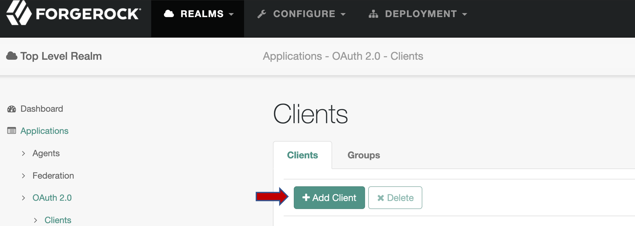Image resolution: width=635 pixels, height=226 pixels.
Task: Click the Applications list icon in sidebar
Action: click(x=12, y=131)
